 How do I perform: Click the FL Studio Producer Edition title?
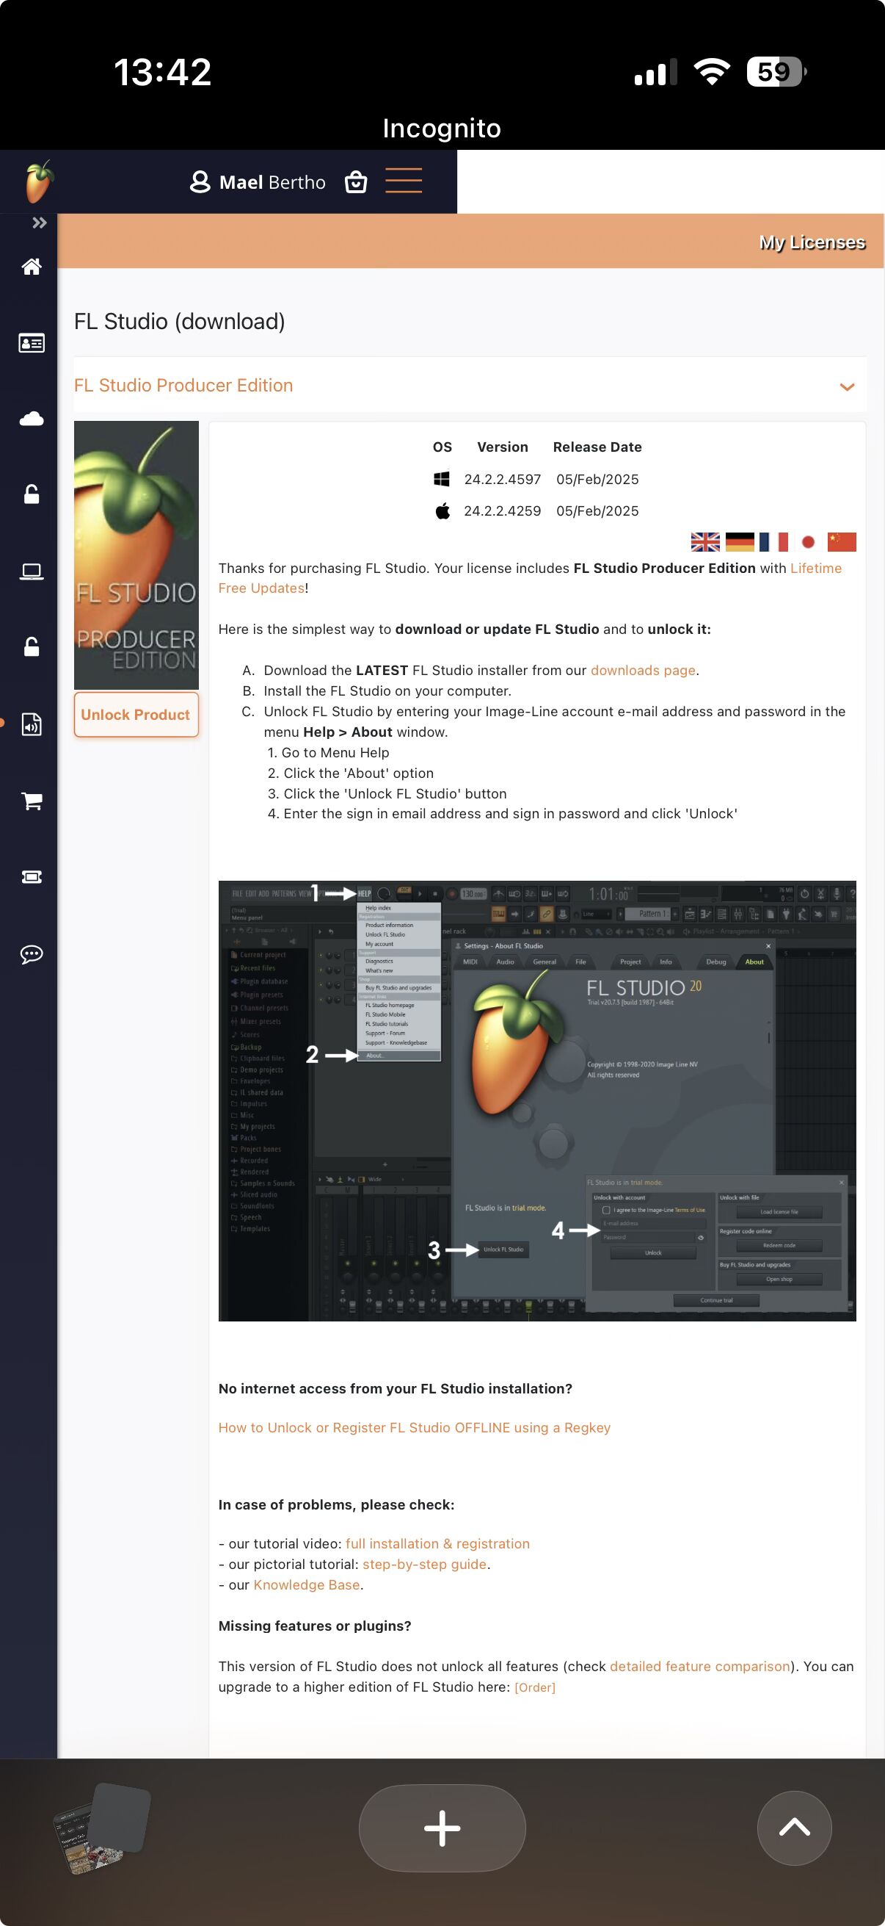pos(183,385)
